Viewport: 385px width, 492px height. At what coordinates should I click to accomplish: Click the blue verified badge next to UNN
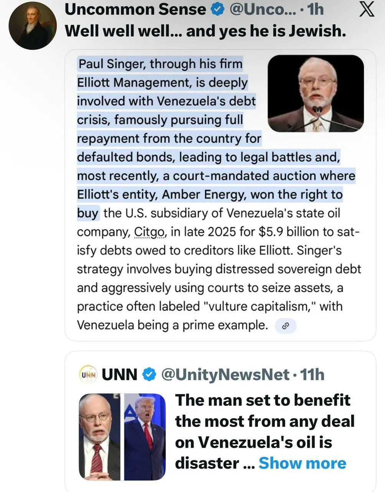click(149, 374)
